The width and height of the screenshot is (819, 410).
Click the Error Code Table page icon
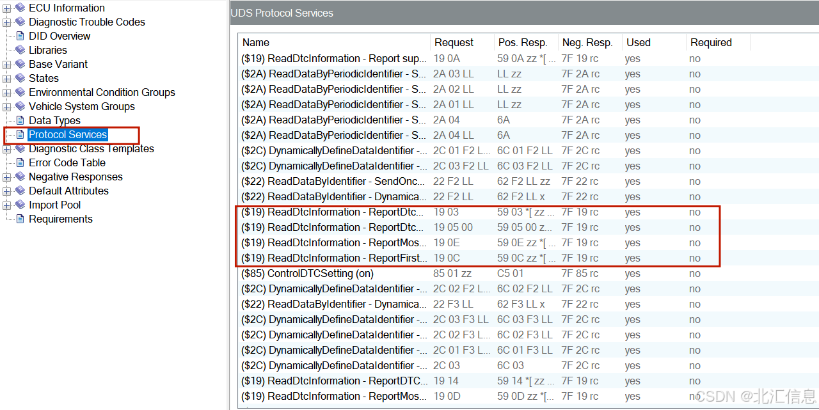click(20, 162)
